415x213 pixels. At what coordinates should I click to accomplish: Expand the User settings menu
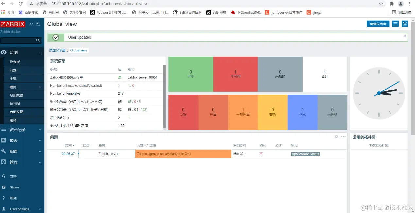pyautogui.click(x=22, y=209)
